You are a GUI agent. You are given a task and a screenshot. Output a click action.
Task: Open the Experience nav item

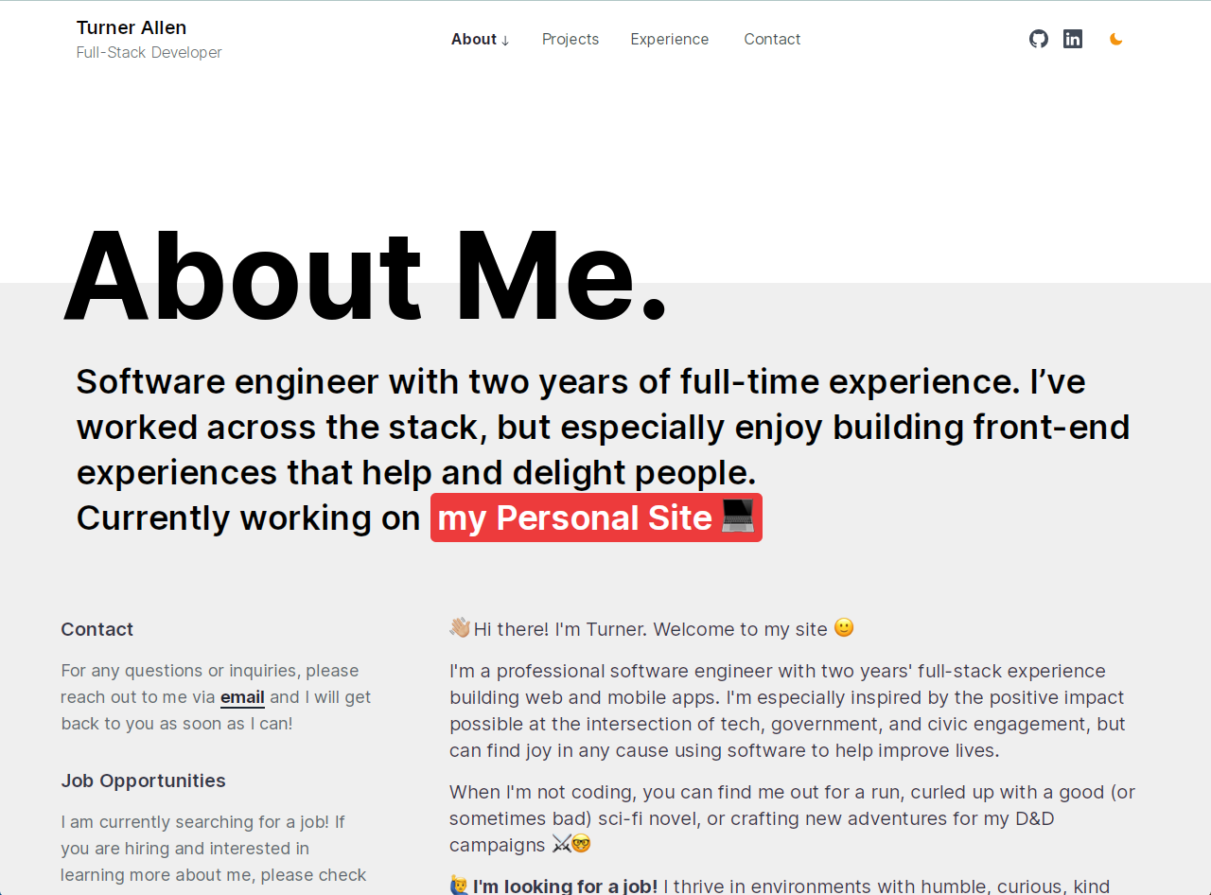point(670,39)
